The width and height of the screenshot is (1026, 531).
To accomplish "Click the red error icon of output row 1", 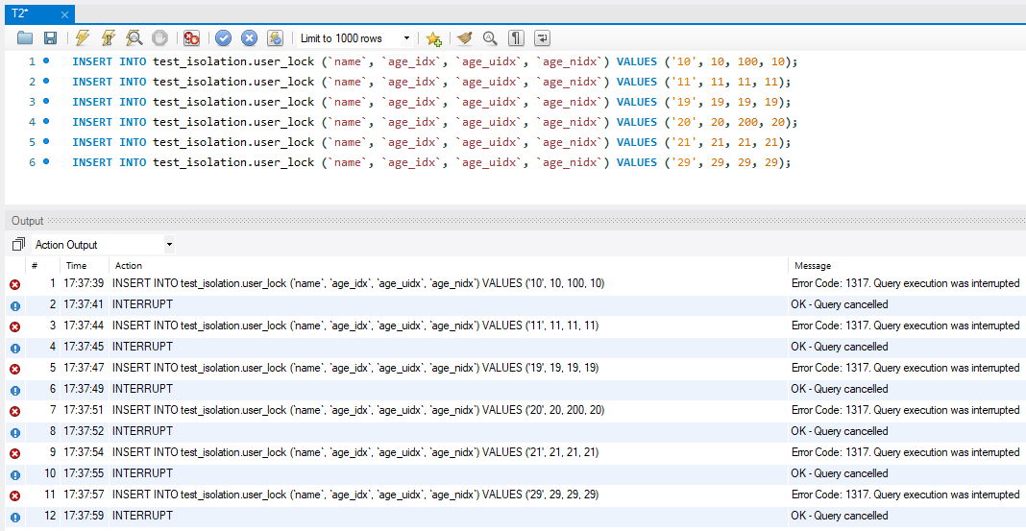I will pos(15,284).
